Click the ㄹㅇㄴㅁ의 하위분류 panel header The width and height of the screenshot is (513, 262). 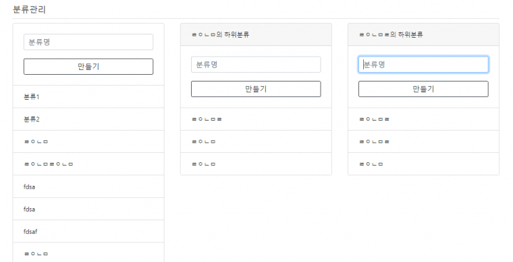click(x=256, y=34)
